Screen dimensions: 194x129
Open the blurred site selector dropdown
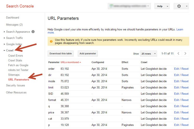129,6
